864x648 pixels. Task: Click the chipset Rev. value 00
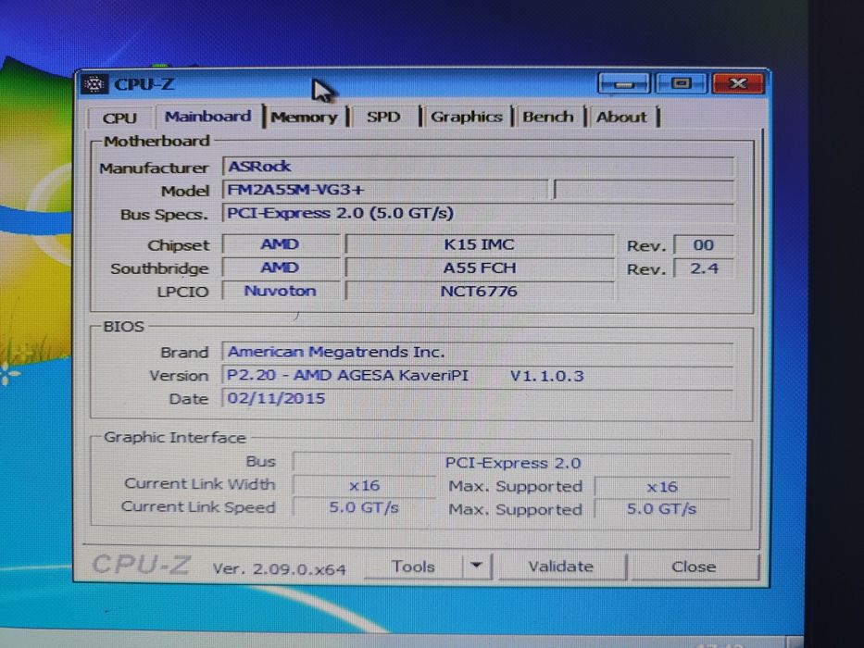coord(704,244)
